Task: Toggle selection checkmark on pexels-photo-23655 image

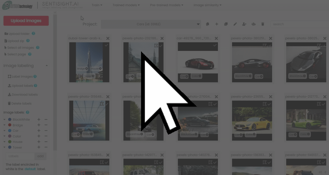Action: point(269,104)
